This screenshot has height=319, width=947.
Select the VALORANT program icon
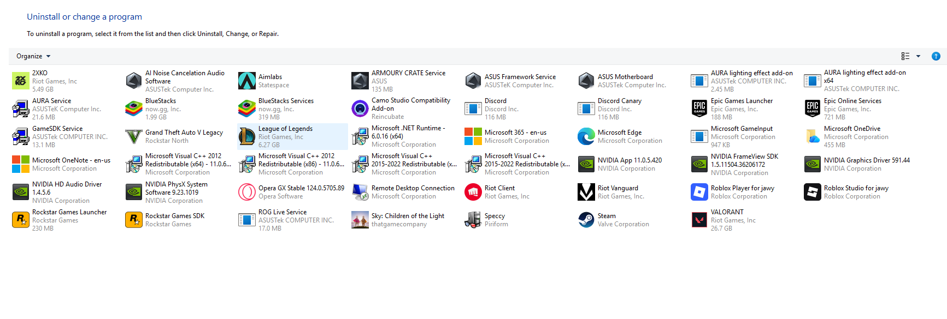[x=699, y=220]
